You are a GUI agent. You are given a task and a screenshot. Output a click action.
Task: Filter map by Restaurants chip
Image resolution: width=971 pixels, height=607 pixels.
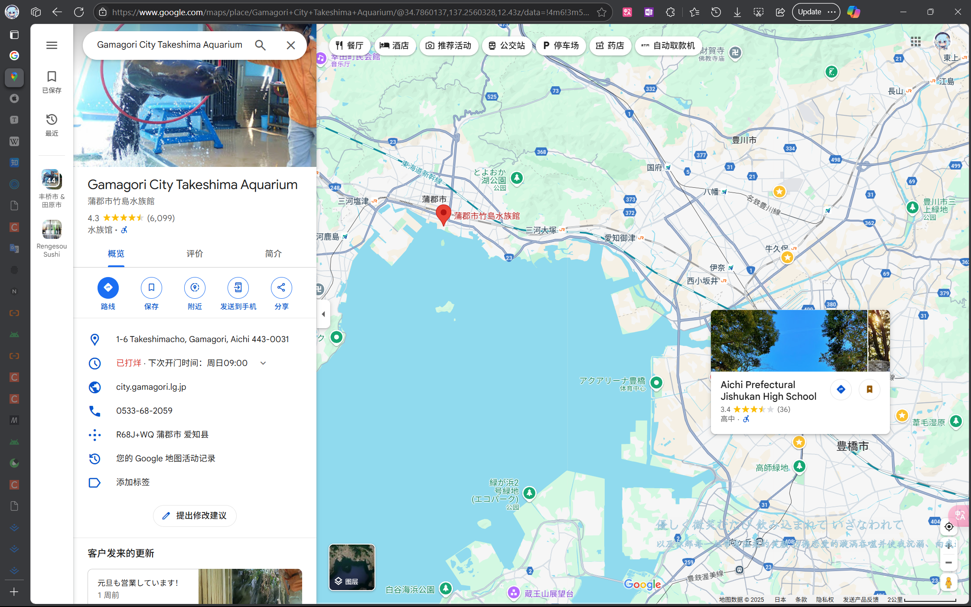pyautogui.click(x=349, y=46)
